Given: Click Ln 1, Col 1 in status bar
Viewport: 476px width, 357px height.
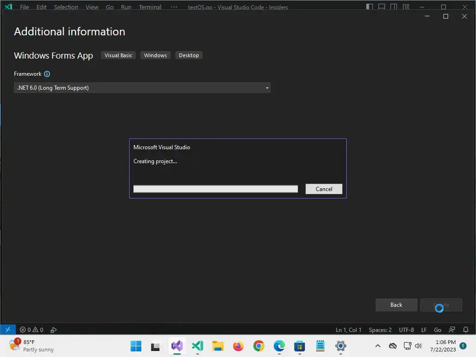Looking at the screenshot, I should [349, 330].
